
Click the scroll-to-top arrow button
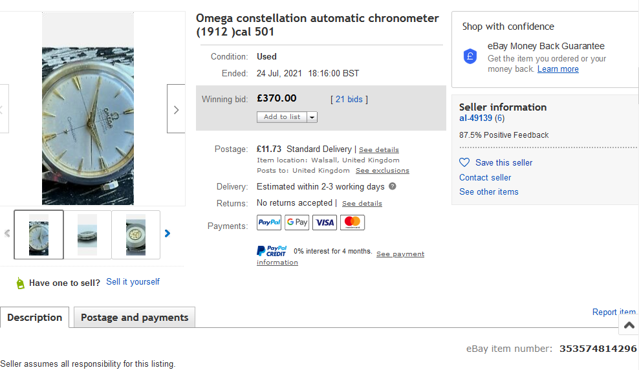(x=629, y=325)
